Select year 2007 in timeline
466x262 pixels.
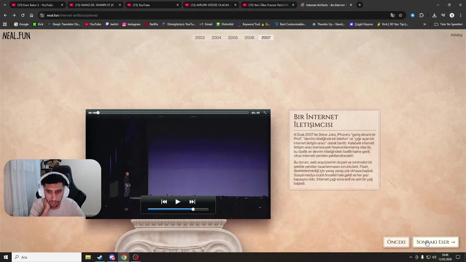click(x=266, y=37)
